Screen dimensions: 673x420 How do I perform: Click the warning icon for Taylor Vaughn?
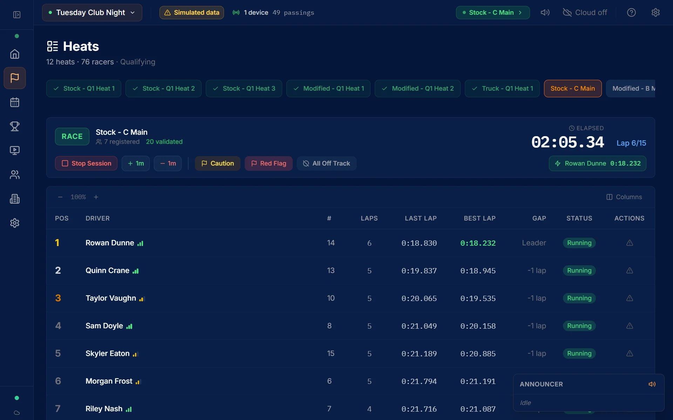(630, 298)
